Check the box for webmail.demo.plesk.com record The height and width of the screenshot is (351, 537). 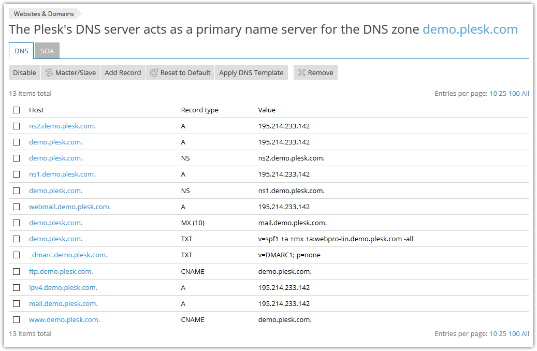point(16,207)
